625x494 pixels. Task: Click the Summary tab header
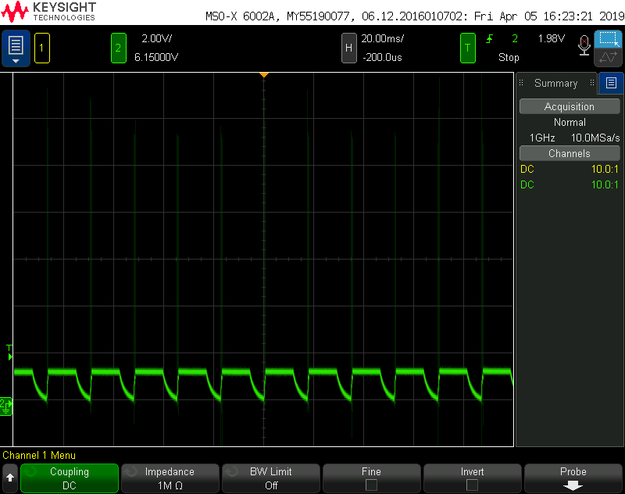click(555, 83)
